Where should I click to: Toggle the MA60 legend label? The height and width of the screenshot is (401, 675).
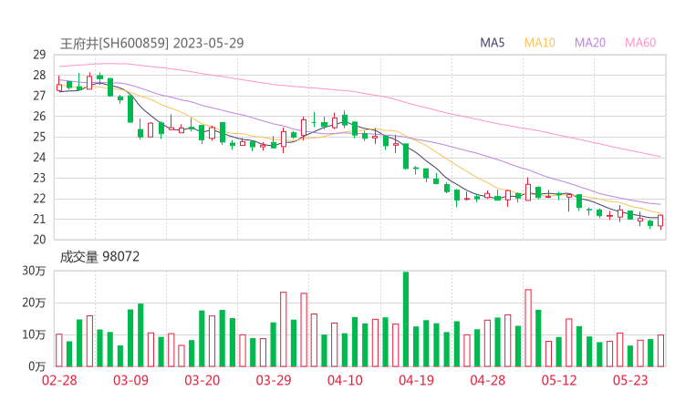click(640, 43)
